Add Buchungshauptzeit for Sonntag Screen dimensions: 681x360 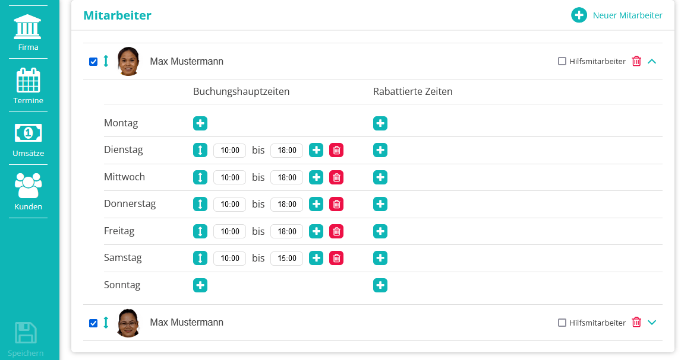(200, 285)
